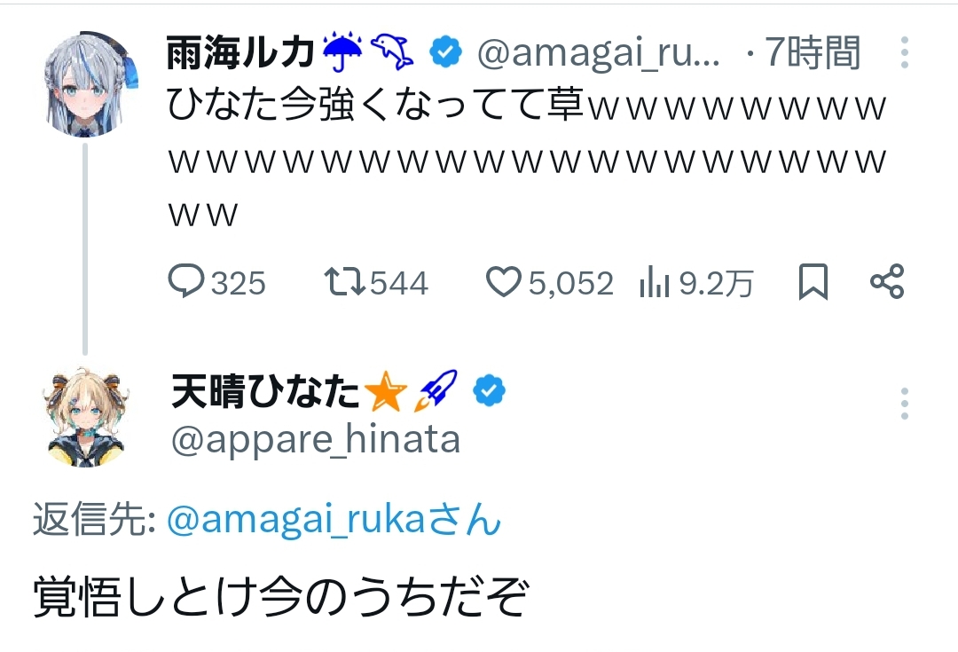Click the 7時間 timestamp
This screenshot has width=958, height=652.
point(812,54)
